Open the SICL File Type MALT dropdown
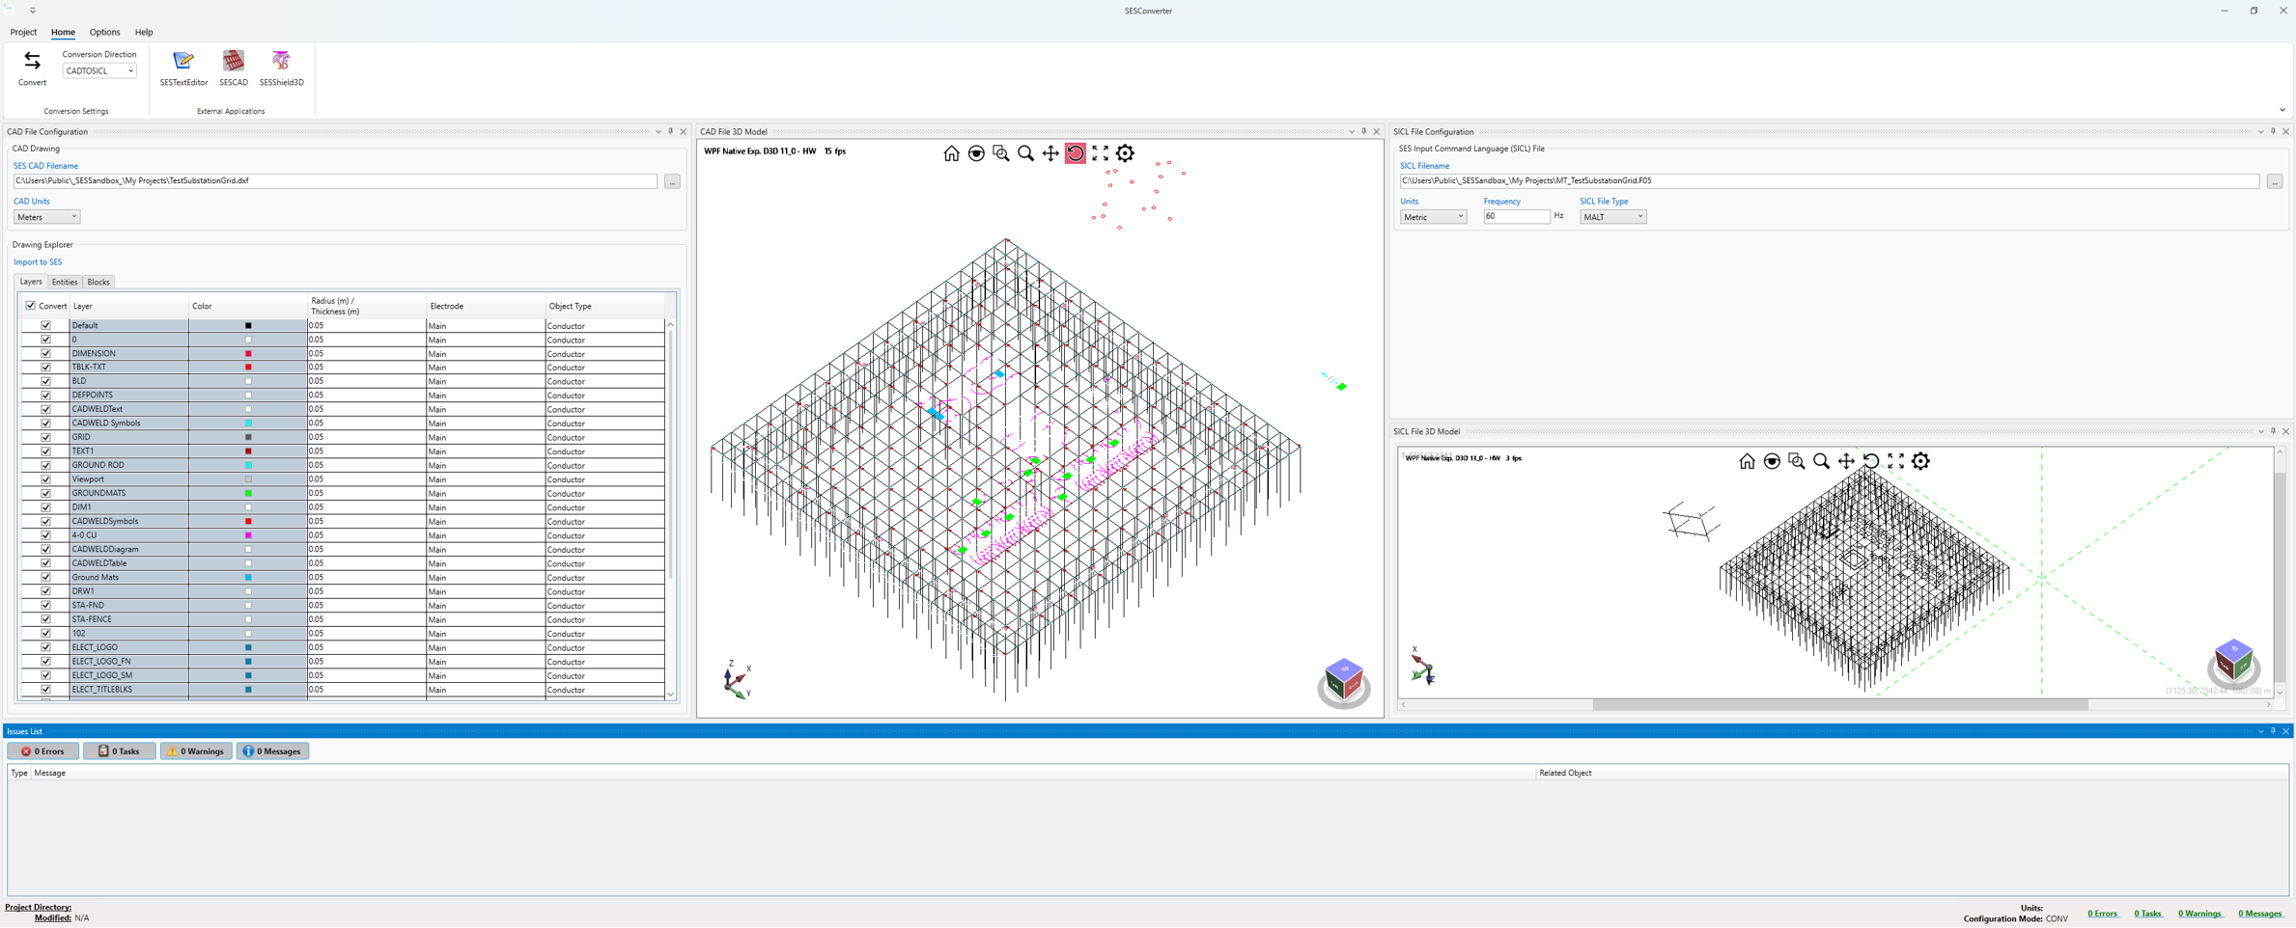The height and width of the screenshot is (928, 2296). pyautogui.click(x=1612, y=217)
